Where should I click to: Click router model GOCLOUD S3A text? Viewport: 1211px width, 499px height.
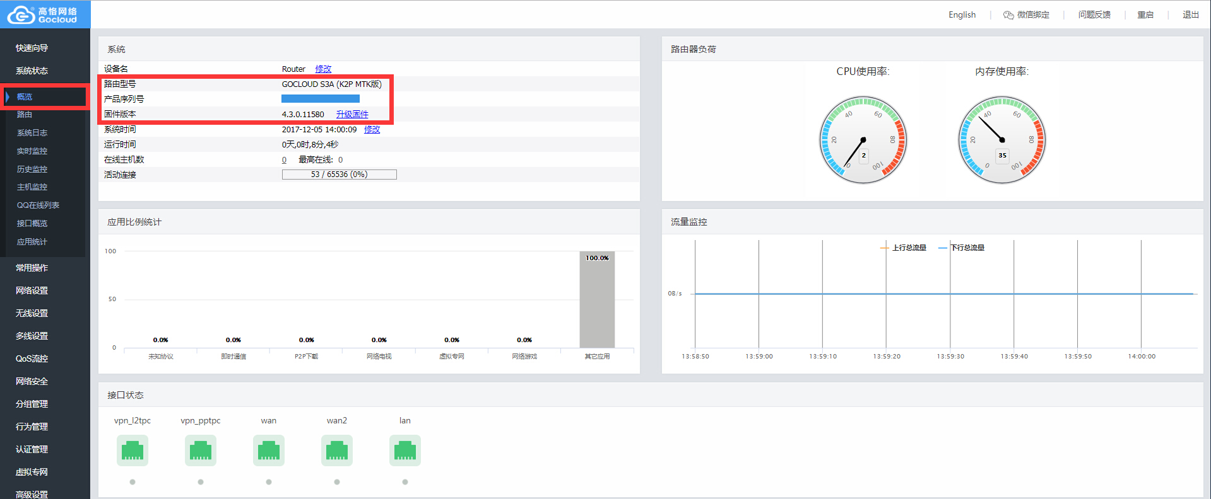coord(332,84)
